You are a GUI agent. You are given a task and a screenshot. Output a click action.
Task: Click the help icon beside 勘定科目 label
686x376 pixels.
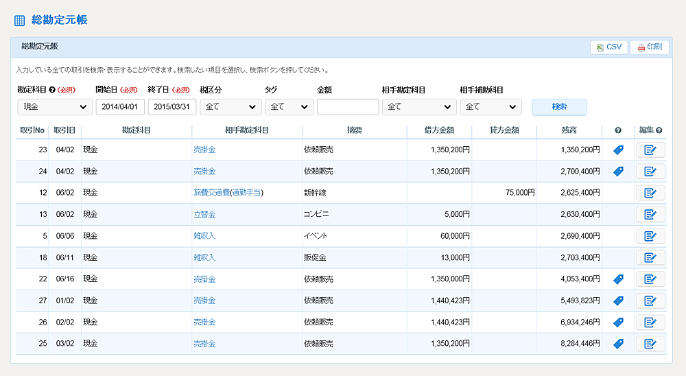click(52, 90)
